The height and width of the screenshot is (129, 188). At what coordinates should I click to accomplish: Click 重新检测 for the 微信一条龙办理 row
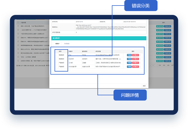click(x=168, y=26)
